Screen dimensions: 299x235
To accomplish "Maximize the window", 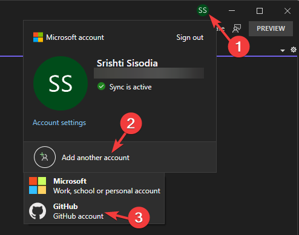I will point(260,11).
